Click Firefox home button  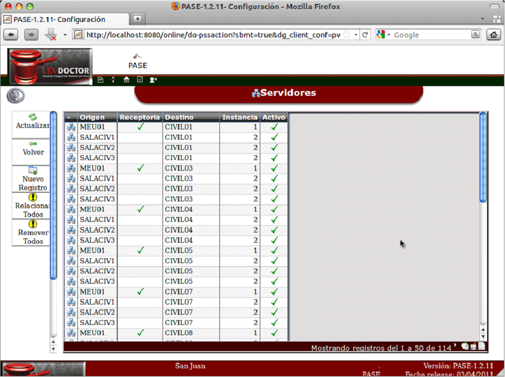coord(494,35)
